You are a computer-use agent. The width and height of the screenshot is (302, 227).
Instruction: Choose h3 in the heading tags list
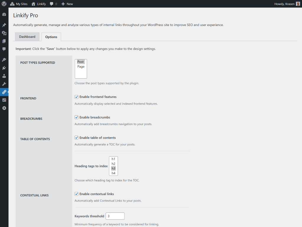tap(113, 168)
